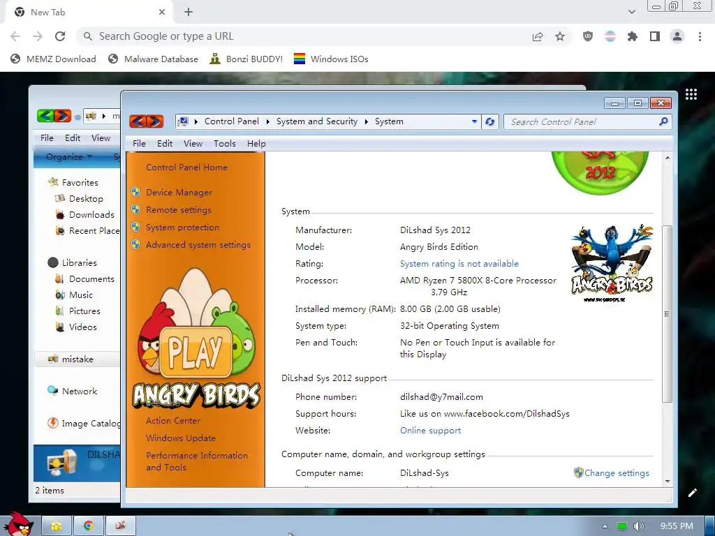
Task: Expand the System and Security breadcrumb arrow
Action: (x=366, y=121)
